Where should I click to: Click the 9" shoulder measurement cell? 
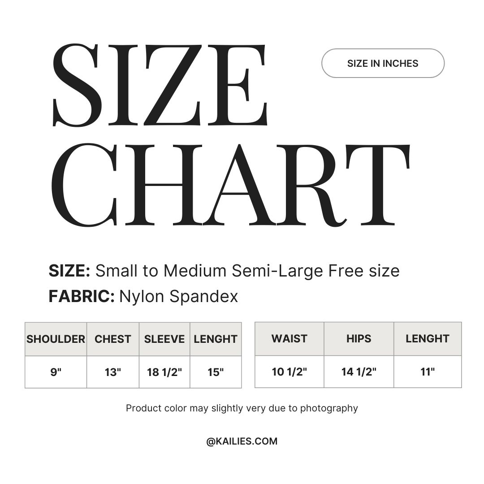point(56,372)
